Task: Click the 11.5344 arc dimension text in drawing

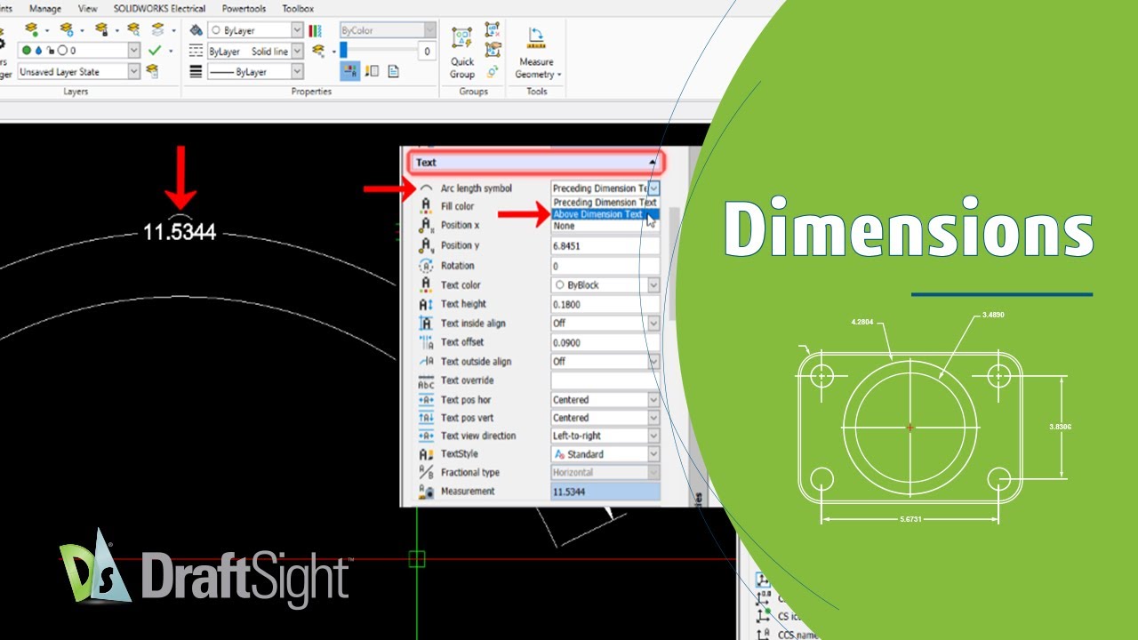Action: (180, 233)
